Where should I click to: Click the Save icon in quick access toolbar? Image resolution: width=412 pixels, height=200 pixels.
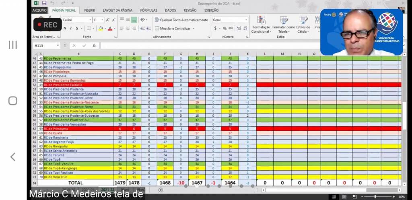44,3
